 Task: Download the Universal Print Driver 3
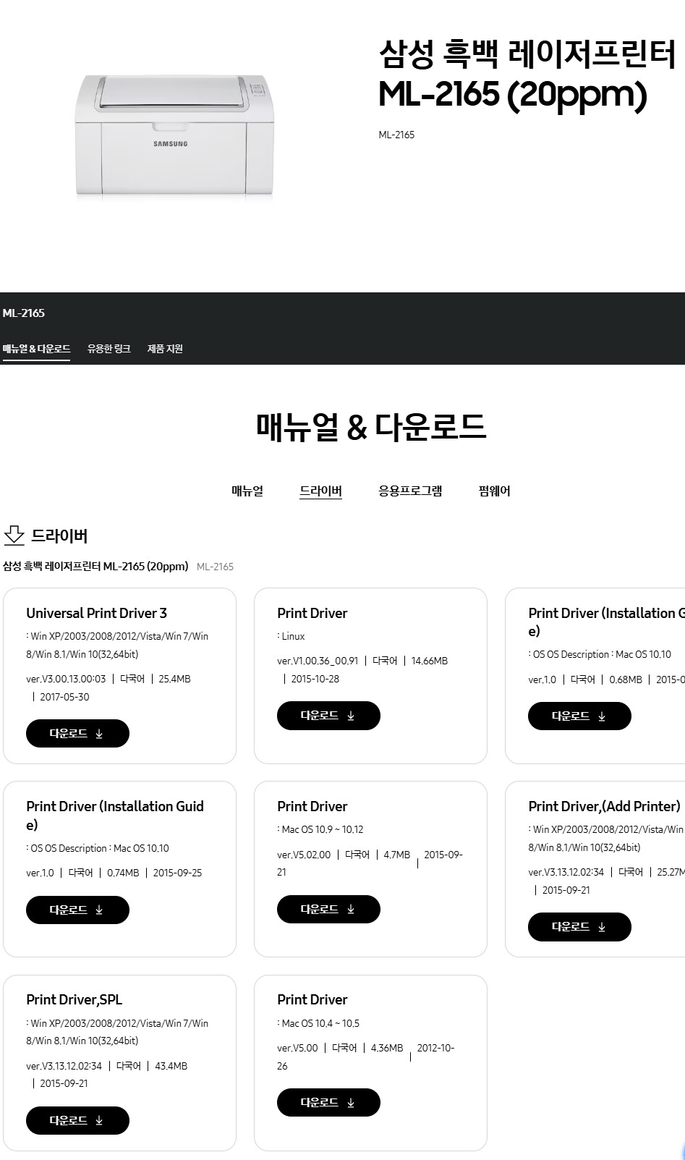77,734
